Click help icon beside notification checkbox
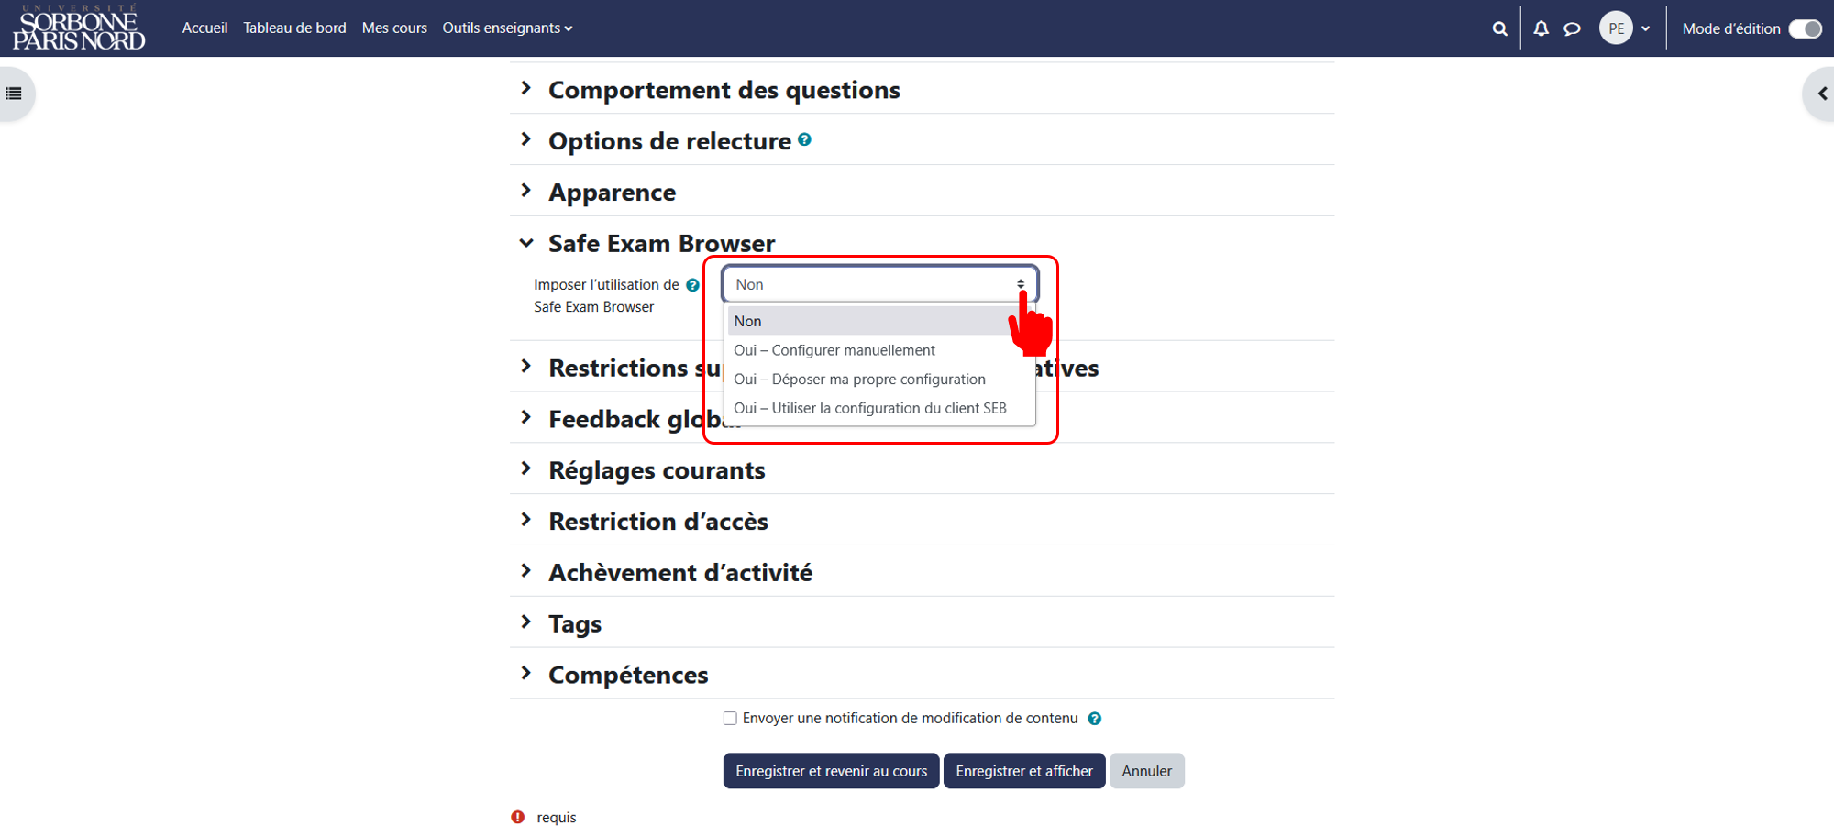The height and width of the screenshot is (837, 1834). [x=1094, y=719]
